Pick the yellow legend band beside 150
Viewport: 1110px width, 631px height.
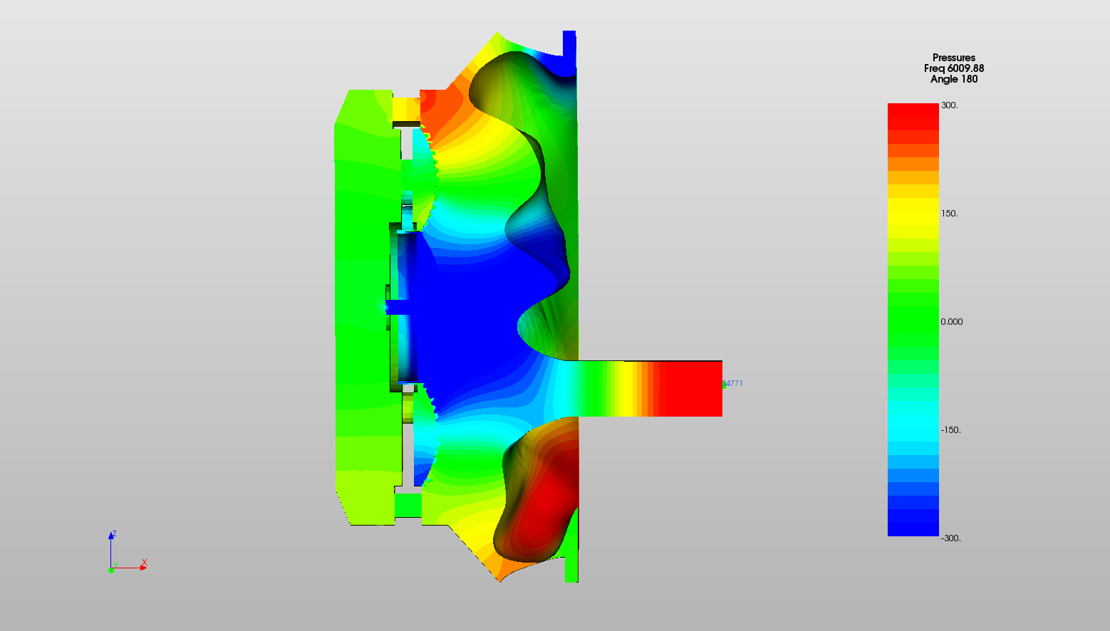point(913,213)
